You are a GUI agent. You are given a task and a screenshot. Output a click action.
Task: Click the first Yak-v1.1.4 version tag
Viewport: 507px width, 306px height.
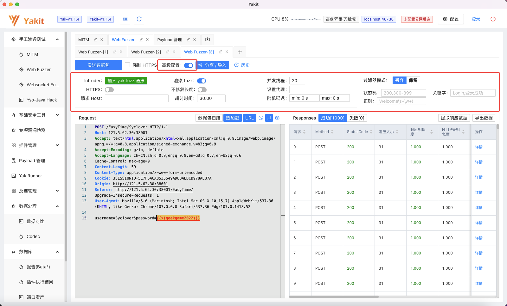pyautogui.click(x=69, y=19)
